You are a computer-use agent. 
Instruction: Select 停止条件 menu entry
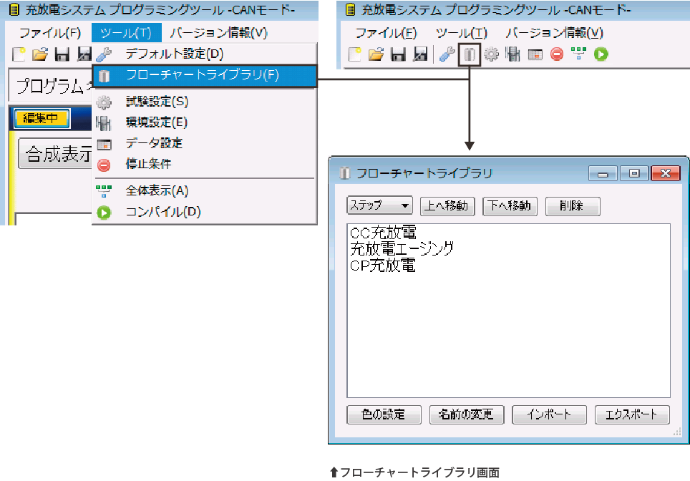205,164
